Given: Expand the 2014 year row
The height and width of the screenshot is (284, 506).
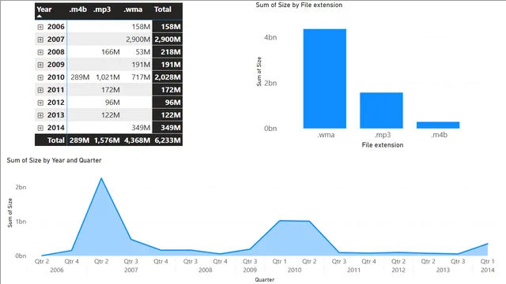Looking at the screenshot, I should (40, 128).
